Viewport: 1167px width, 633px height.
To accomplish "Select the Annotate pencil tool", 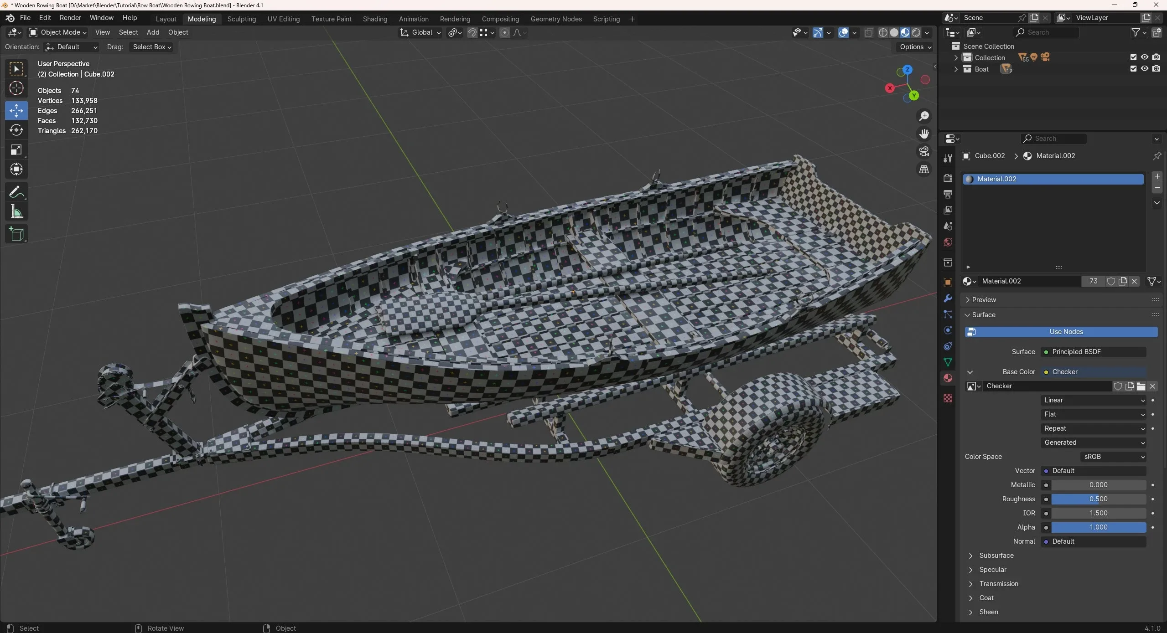I will [x=16, y=192].
